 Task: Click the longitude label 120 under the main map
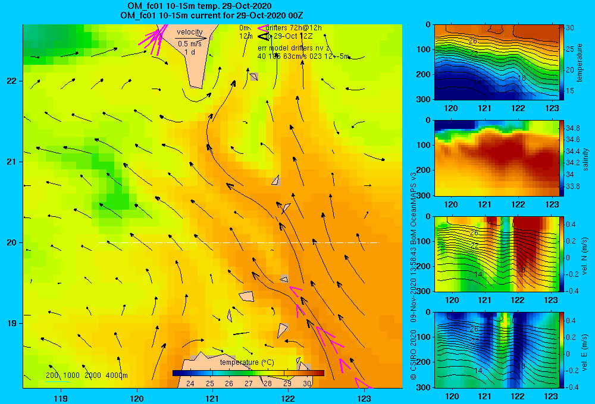coord(137,399)
